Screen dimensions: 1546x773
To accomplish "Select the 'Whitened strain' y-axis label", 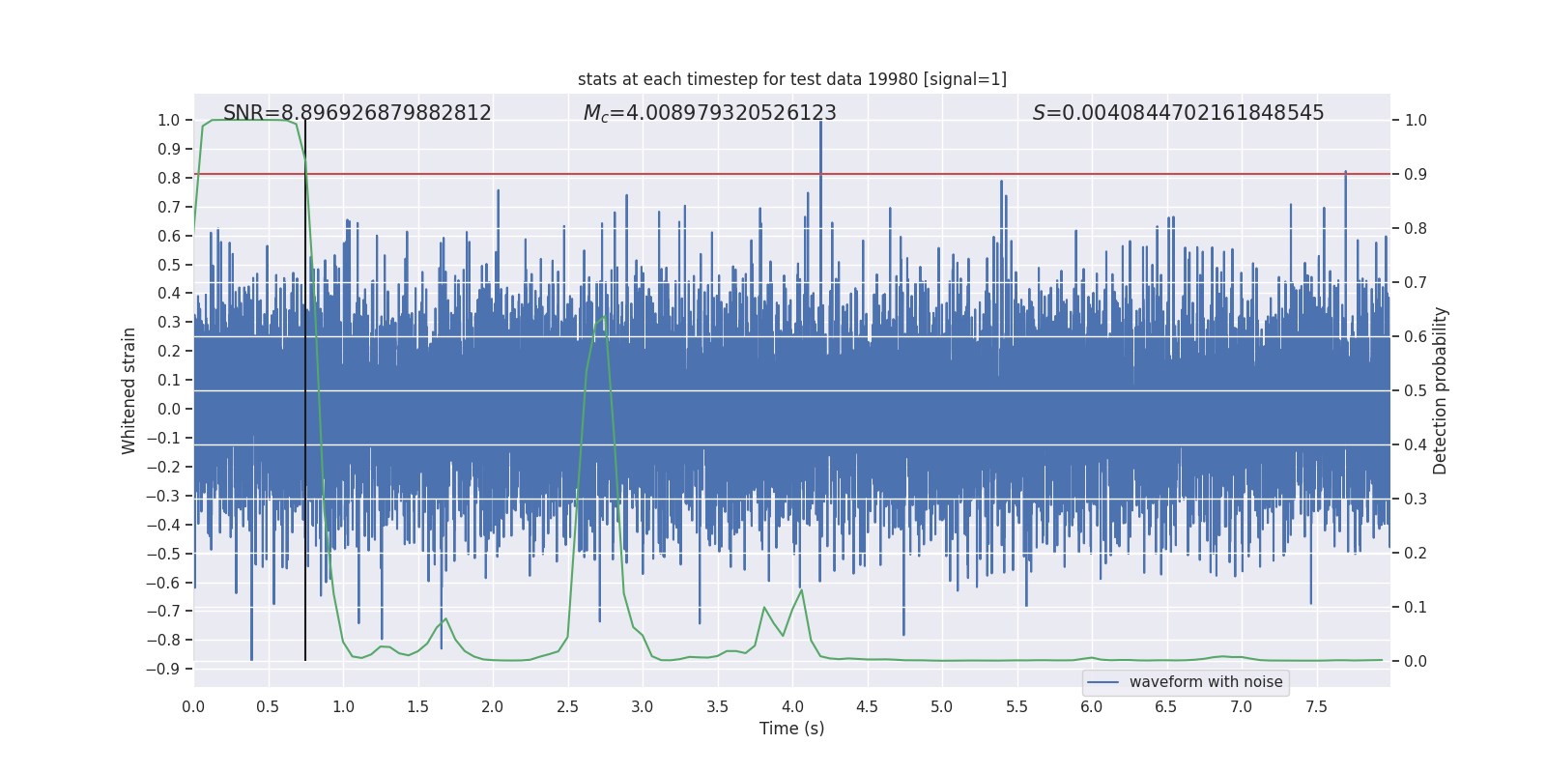I will click(x=129, y=390).
